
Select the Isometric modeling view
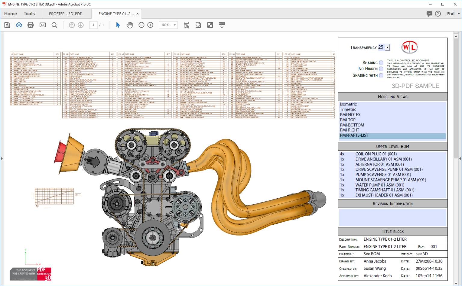click(348, 104)
